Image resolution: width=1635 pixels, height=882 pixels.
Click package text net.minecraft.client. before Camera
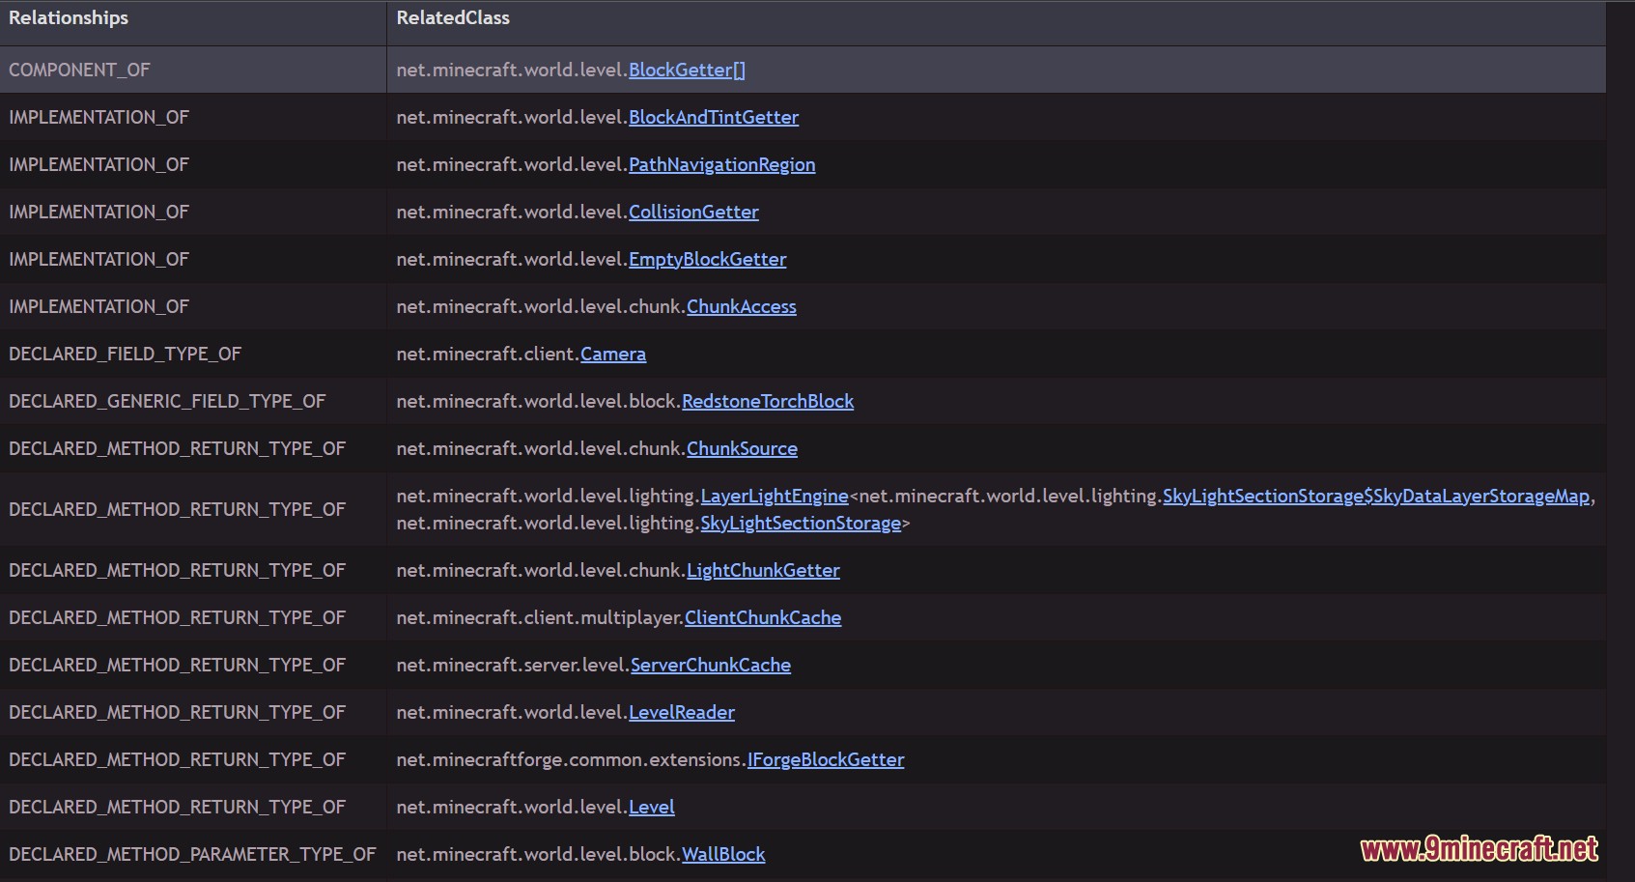(x=488, y=354)
